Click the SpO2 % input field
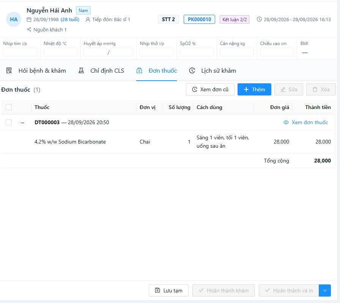340x303 pixels. click(x=197, y=52)
